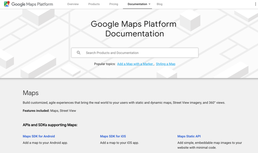Open the three-dot overflow menu
Image resolution: width=258 pixels, height=153 pixels.
255,4
